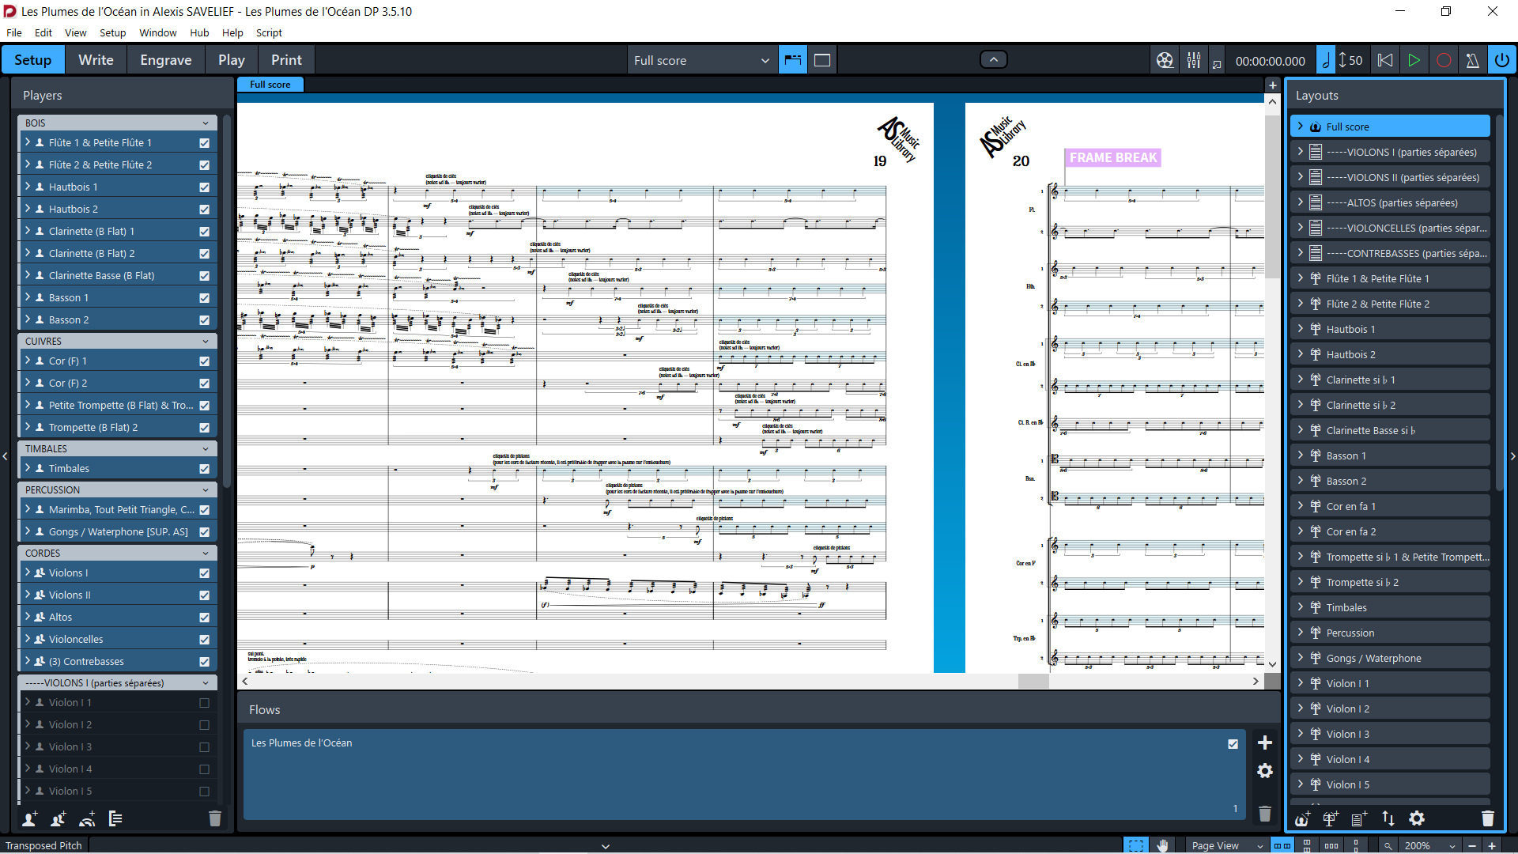The width and height of the screenshot is (1518, 854).
Task: Select the Percussion layout
Action: pyautogui.click(x=1391, y=633)
